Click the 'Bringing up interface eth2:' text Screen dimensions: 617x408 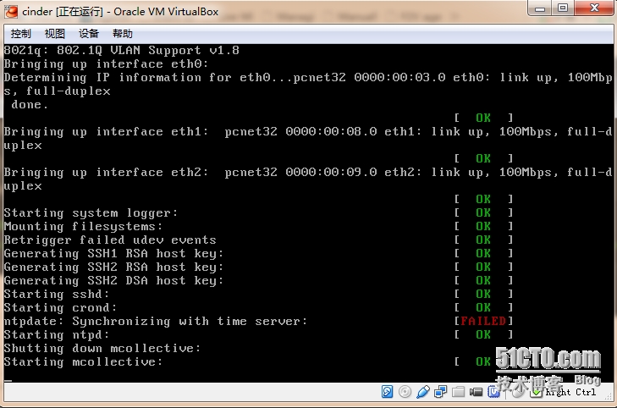click(106, 172)
